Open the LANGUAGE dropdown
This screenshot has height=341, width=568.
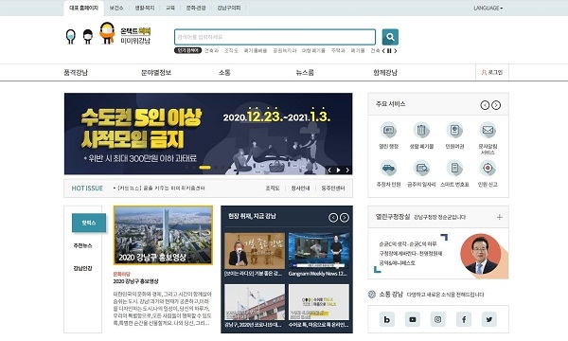tap(488, 8)
